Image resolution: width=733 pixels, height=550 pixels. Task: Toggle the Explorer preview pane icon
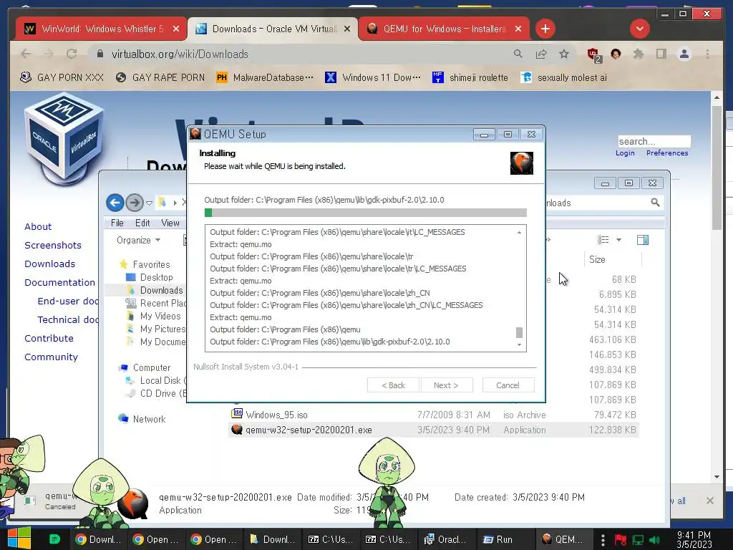643,240
